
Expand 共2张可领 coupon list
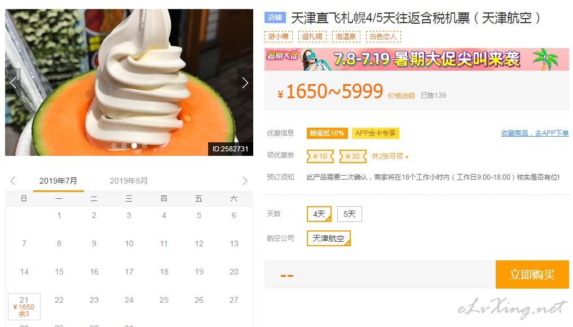pos(390,156)
